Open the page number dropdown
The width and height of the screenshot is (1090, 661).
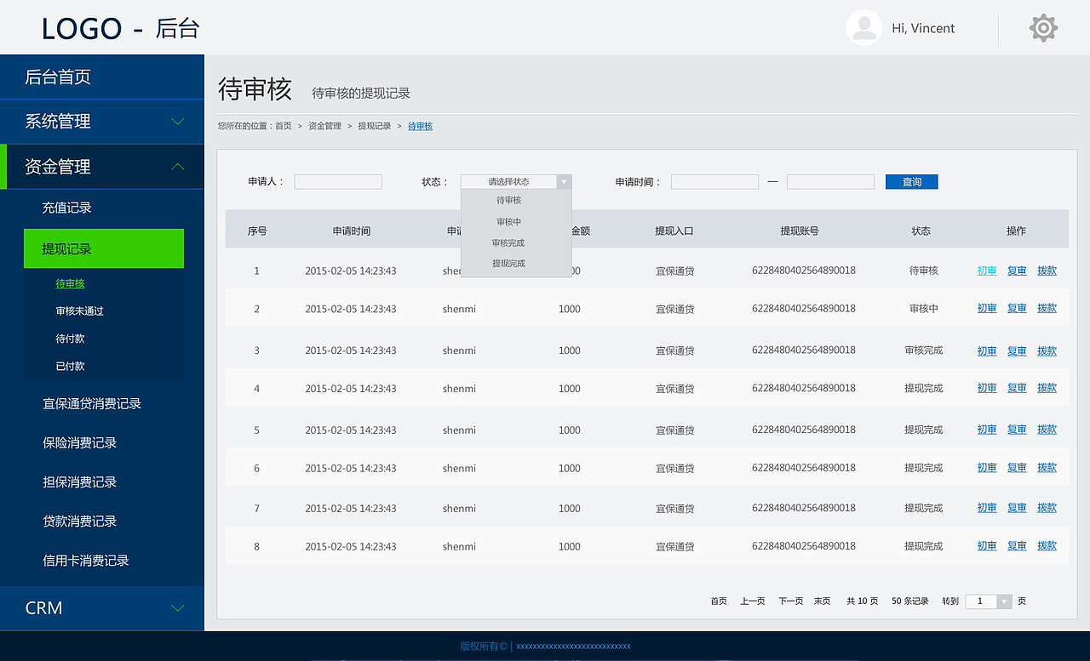1004,601
